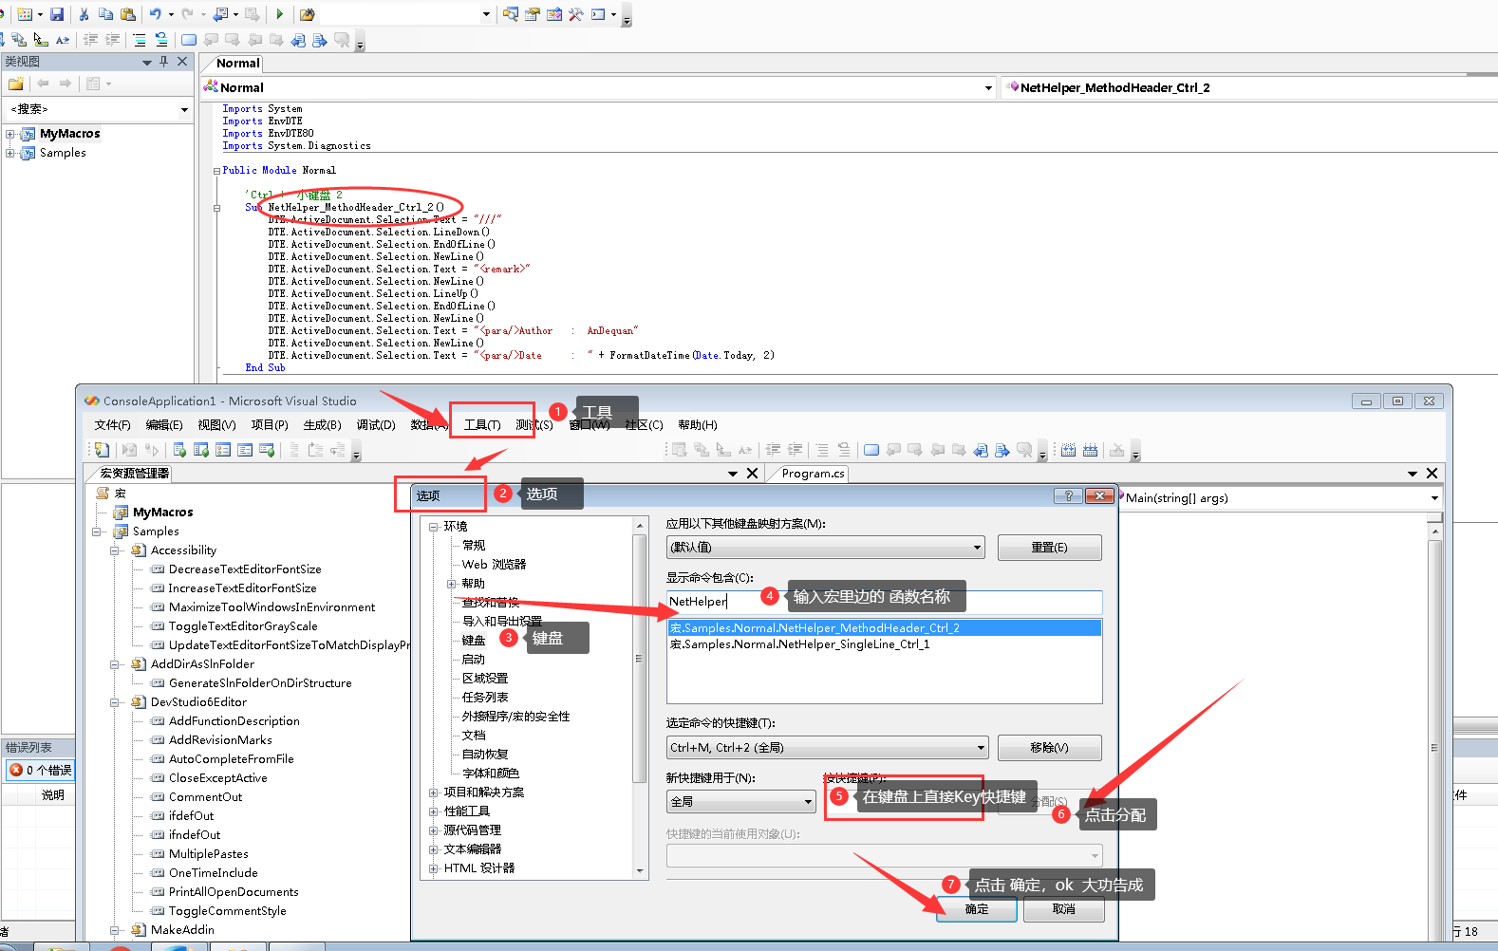Click the comment out lines icon in the macro editor

coord(140,39)
